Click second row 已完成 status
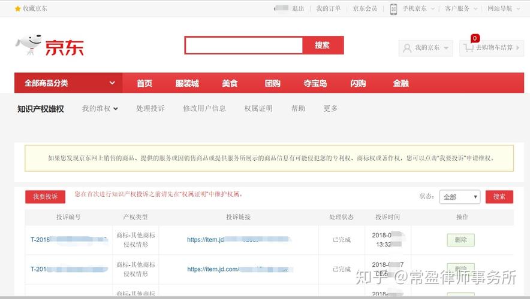This screenshot has width=530, height=299. [x=342, y=269]
